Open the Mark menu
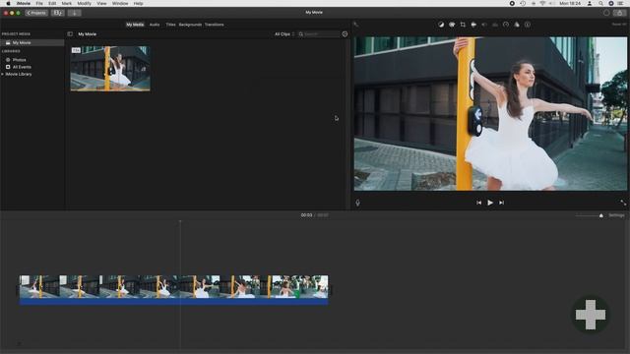This screenshot has width=630, height=354. point(67,3)
